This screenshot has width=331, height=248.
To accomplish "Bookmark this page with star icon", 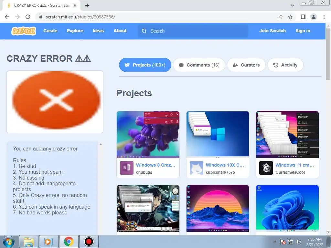I will pyautogui.click(x=290, y=17).
